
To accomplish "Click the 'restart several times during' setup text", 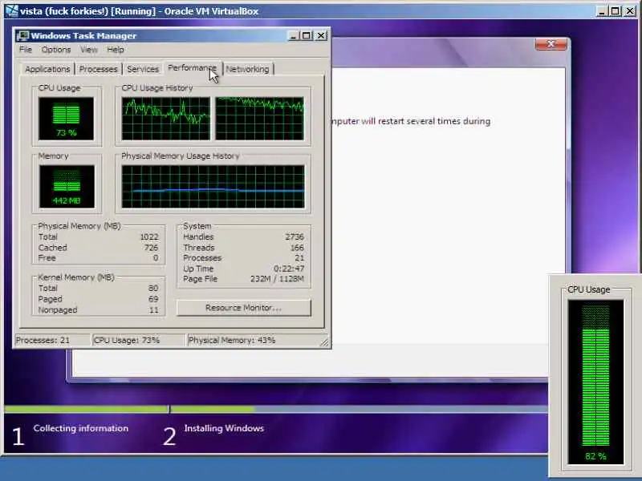I will click(x=434, y=122).
